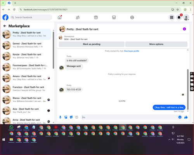This screenshot has width=194, height=155.
Task: Click Mark as pending button
Action: pyautogui.click(x=92, y=44)
